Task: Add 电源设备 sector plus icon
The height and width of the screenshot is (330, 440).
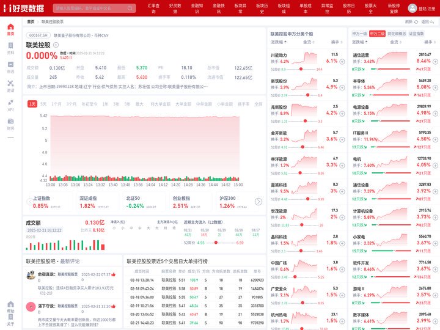Action: (435, 114)
